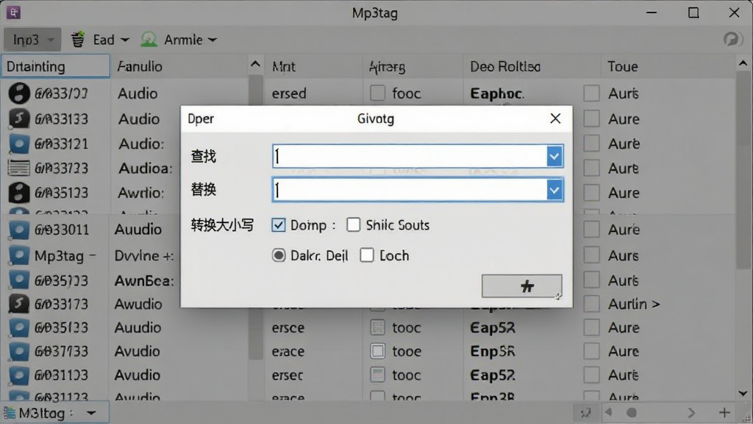Sort by the Ajrarg column header
The image size is (753, 424).
(387, 67)
